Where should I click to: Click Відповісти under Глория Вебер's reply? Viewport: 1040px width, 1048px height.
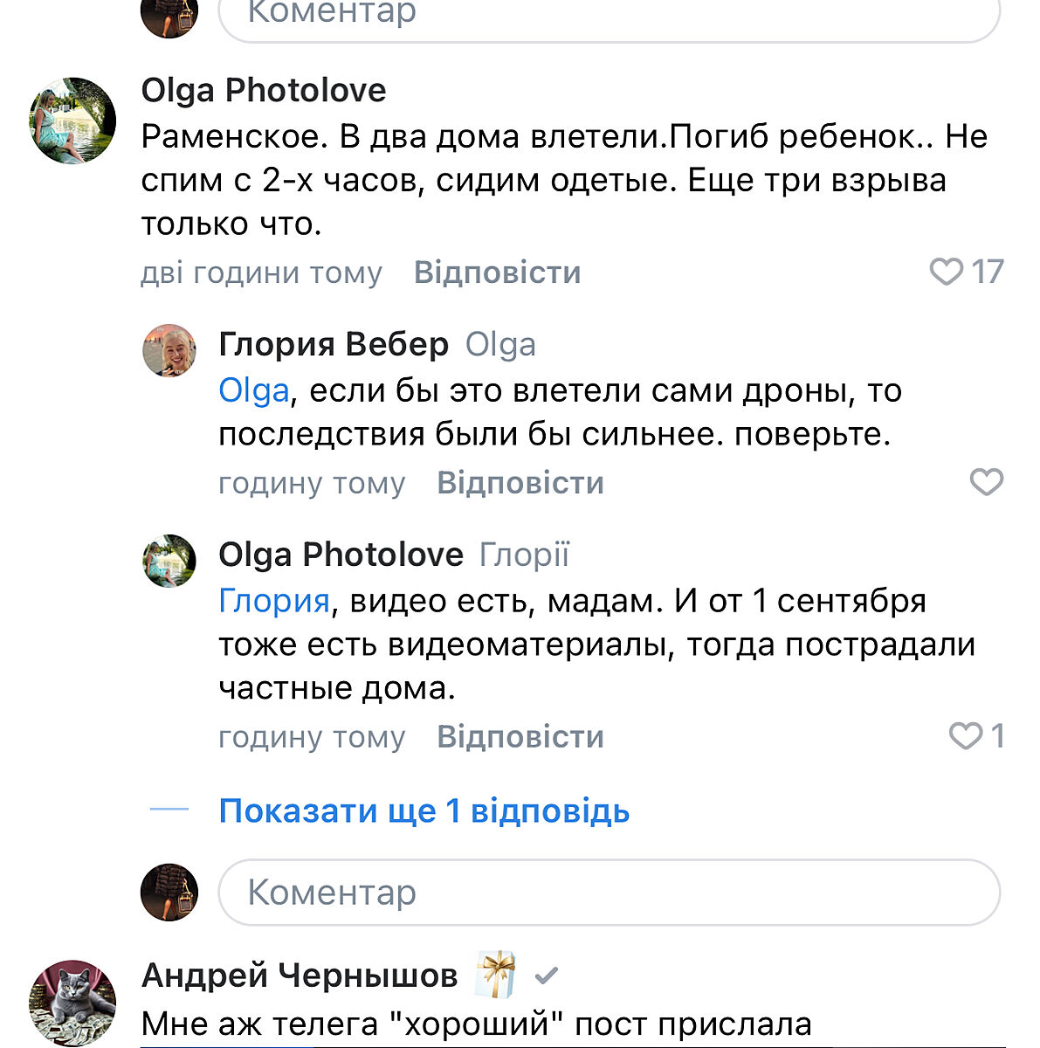coord(520,483)
